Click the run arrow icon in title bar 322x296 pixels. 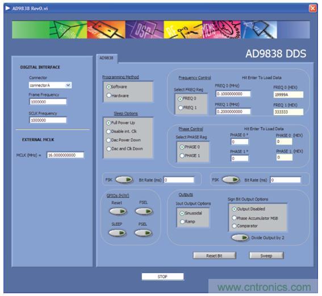pyautogui.click(x=7, y=8)
